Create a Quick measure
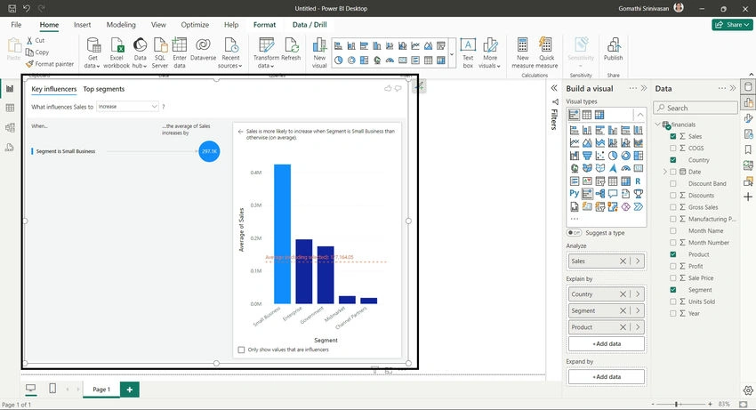 click(546, 52)
